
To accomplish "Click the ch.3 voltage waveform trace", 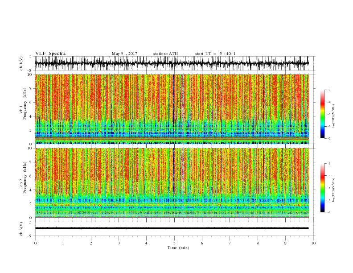I will click(172, 228).
